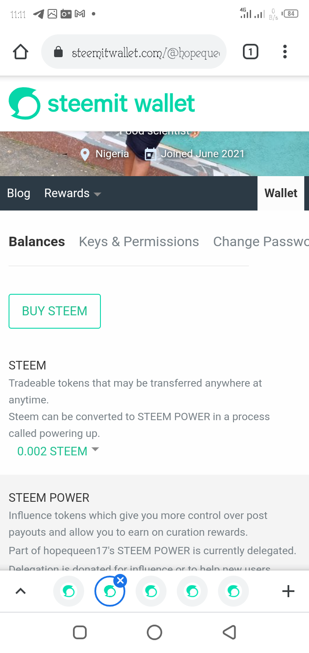Select the Balances tab
This screenshot has height=653, width=309.
click(x=37, y=242)
